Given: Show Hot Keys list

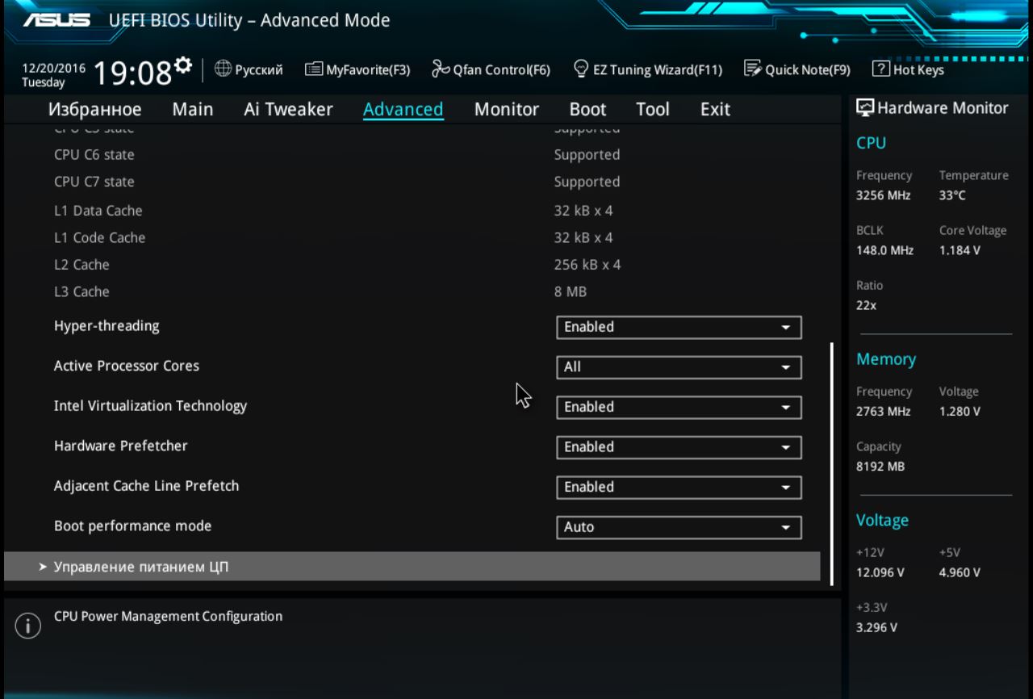Looking at the screenshot, I should pos(909,69).
